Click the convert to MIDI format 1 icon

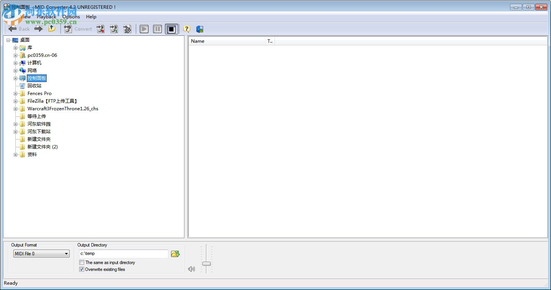coord(114,29)
